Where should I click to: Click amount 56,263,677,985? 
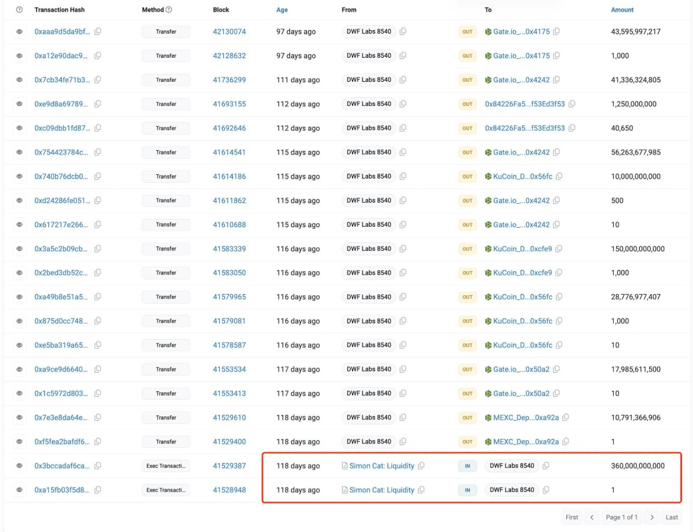(635, 152)
